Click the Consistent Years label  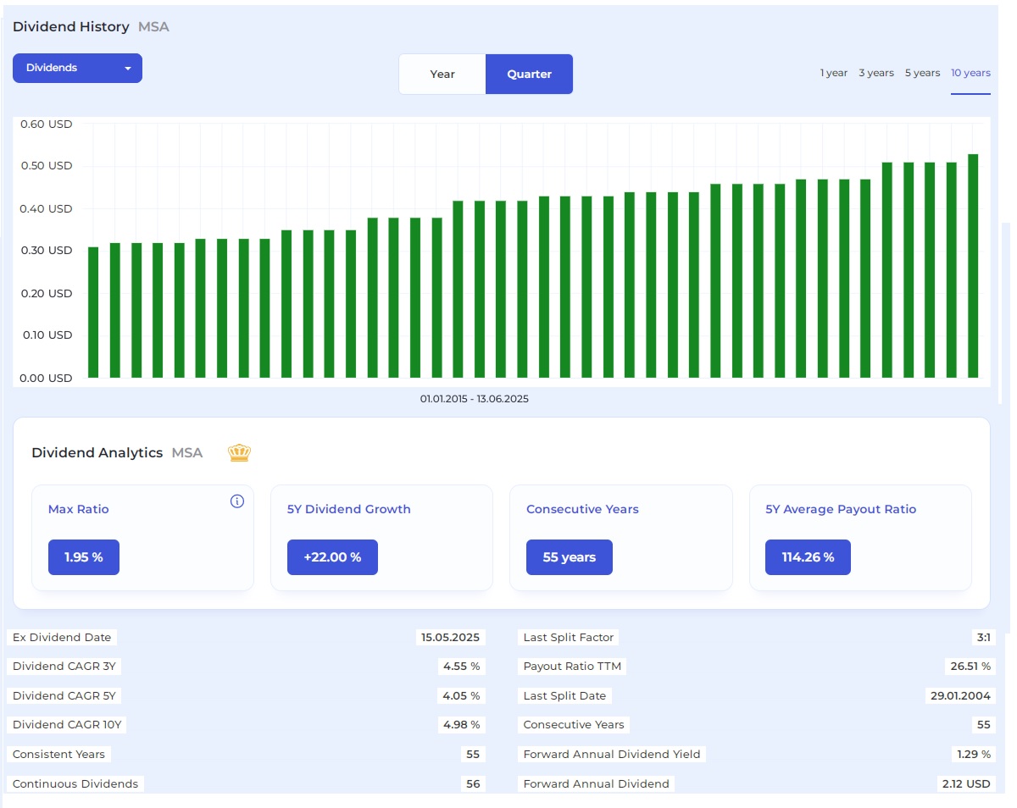pyautogui.click(x=59, y=754)
